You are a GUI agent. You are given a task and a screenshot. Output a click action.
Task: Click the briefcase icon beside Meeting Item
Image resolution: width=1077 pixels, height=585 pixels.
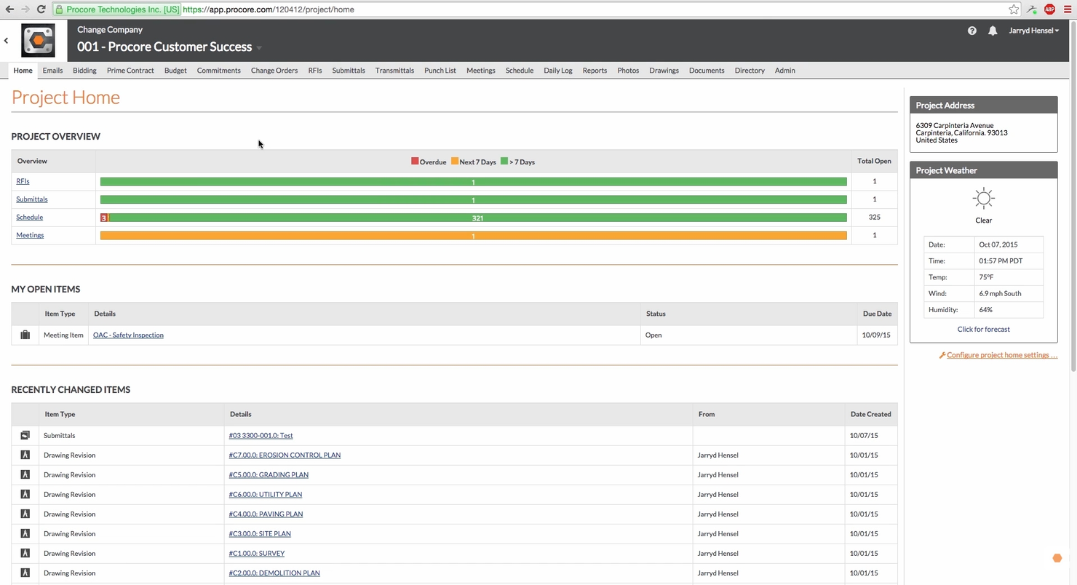tap(25, 335)
